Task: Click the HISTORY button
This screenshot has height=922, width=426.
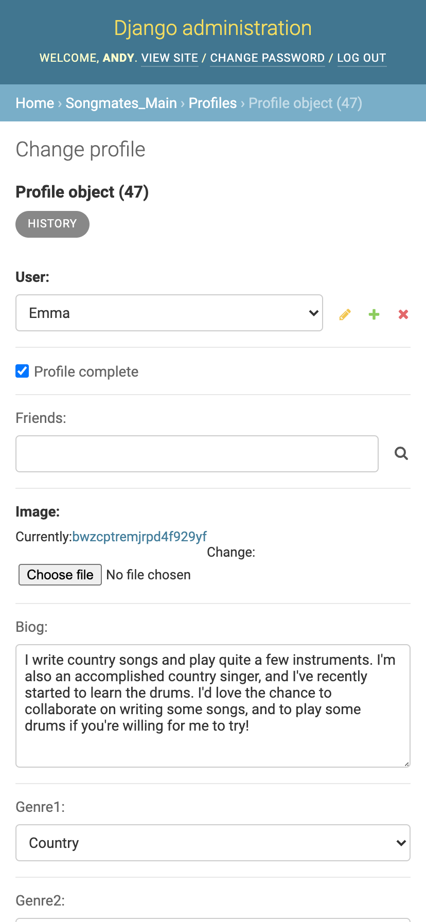Action: [52, 224]
